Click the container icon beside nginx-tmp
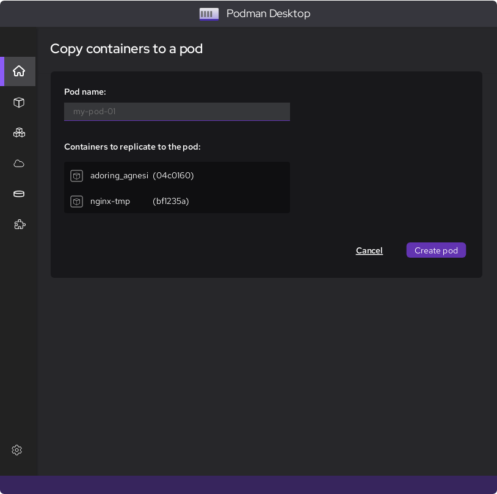The image size is (497, 494). [x=76, y=201]
